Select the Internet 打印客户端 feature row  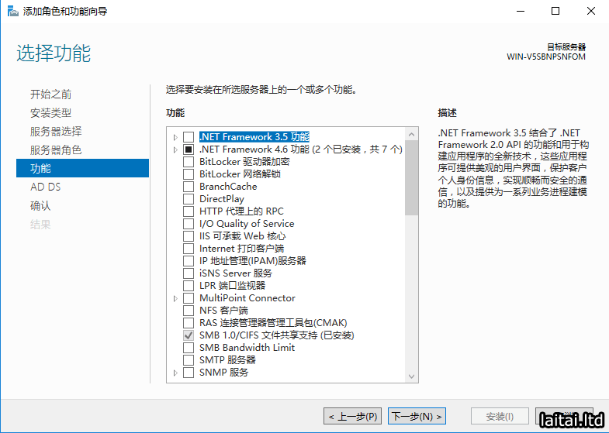point(241,249)
